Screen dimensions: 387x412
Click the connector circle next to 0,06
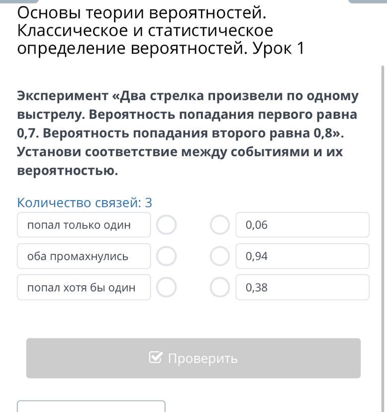coord(220,225)
